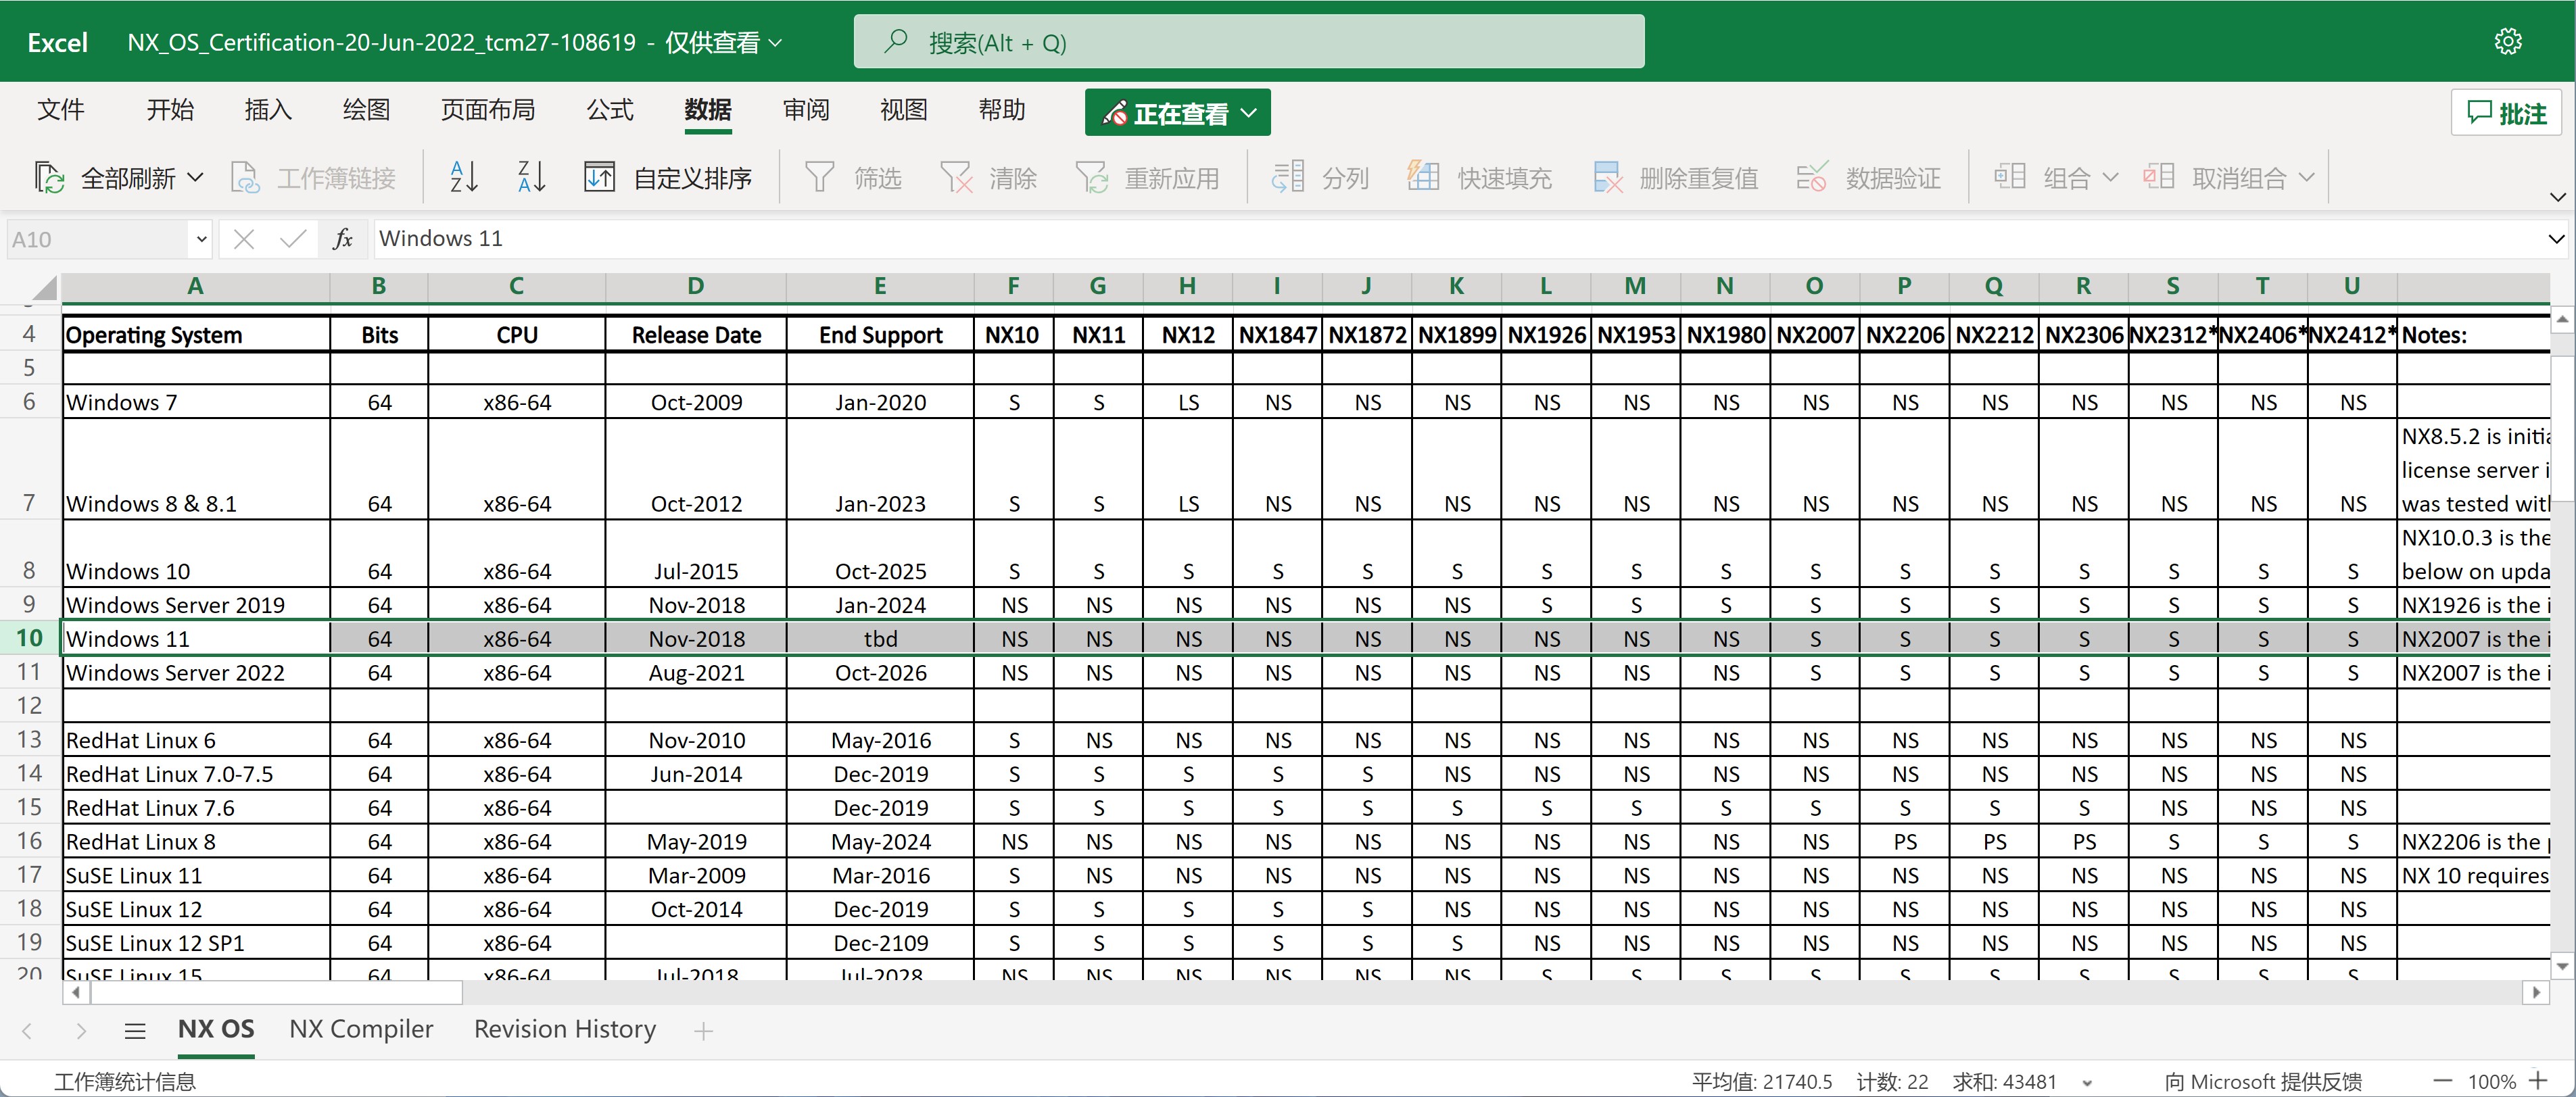Viewport: 2576px width, 1097px height.
Task: Expand the Ungroup (取消组合) dropdown arrow
Action: (x=2307, y=177)
